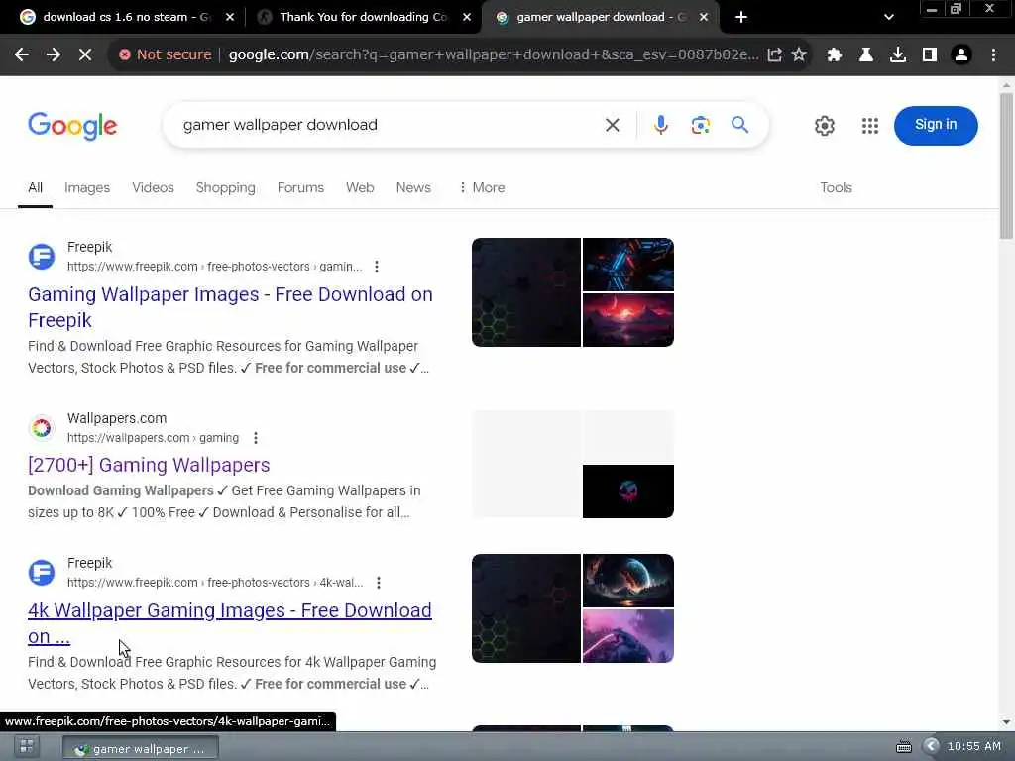Image resolution: width=1015 pixels, height=761 pixels.
Task: Open Chrome Labs flask icon
Action: coord(866,55)
